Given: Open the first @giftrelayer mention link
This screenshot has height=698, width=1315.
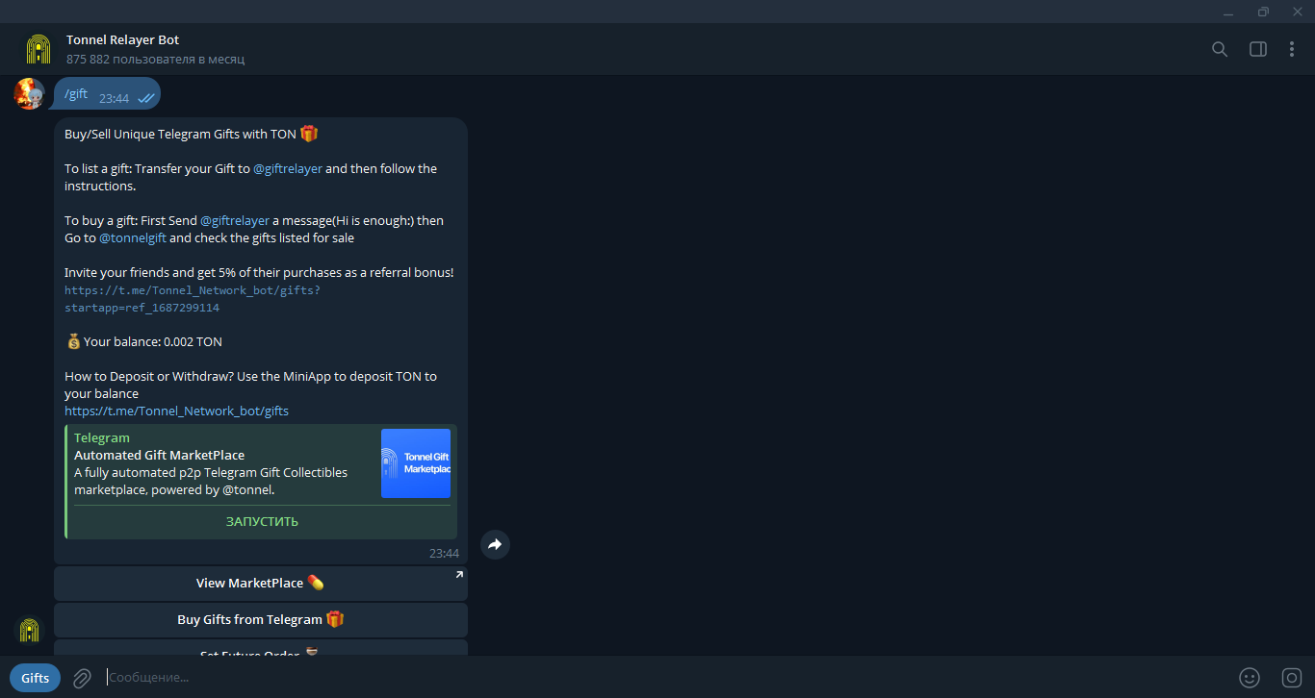Looking at the screenshot, I should [x=288, y=168].
